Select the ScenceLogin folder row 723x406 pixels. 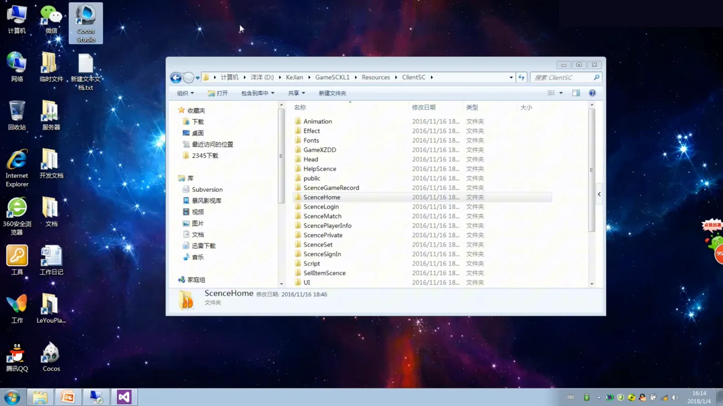click(x=422, y=207)
